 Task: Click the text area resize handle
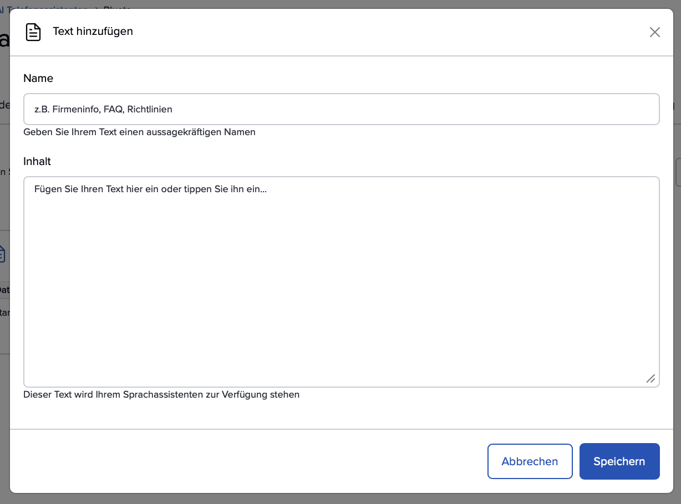(650, 379)
